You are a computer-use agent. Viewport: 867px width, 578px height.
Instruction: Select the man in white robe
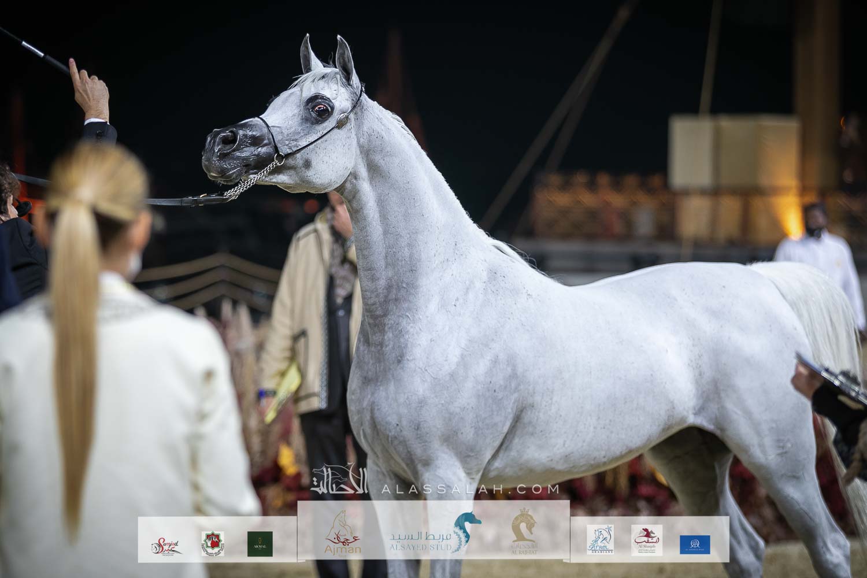coord(821,254)
